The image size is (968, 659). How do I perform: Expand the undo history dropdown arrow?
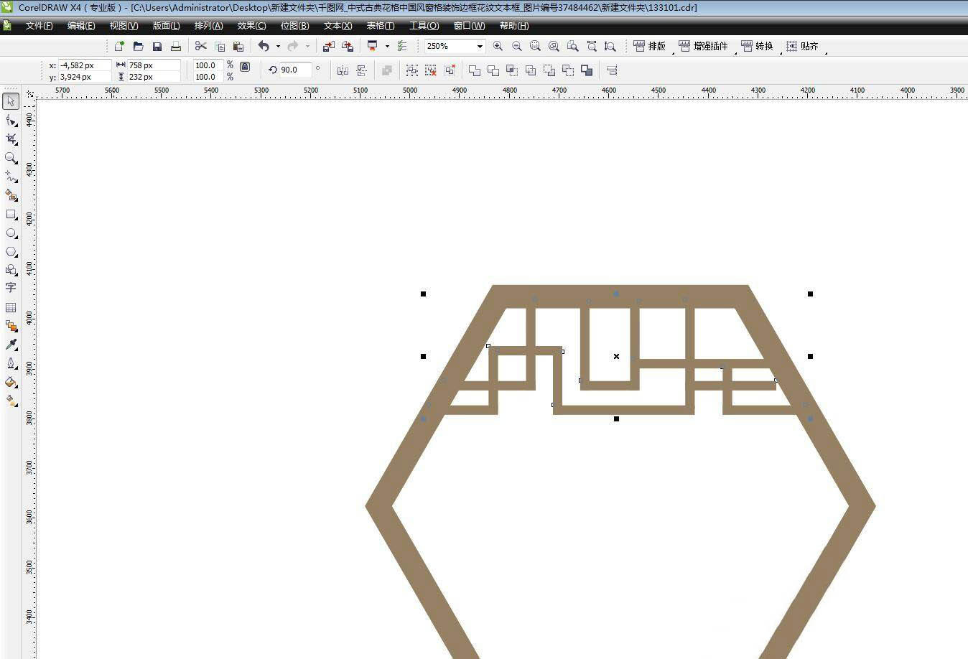point(278,46)
